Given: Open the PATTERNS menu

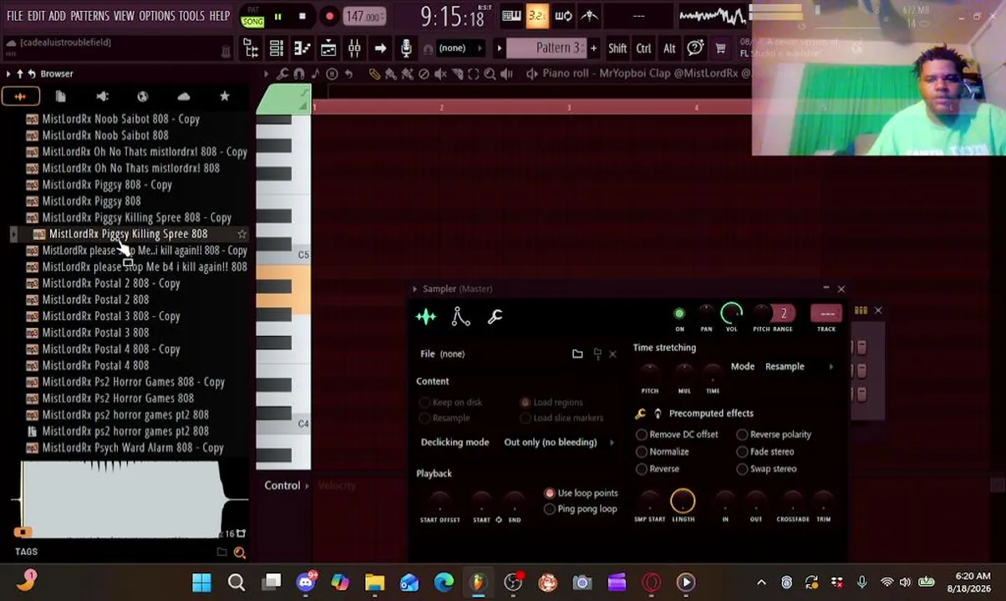Looking at the screenshot, I should coord(89,16).
